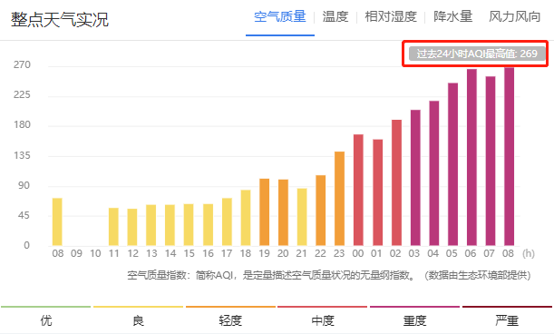Pick the bar above hour 14
The width and height of the screenshot is (554, 334).
(170, 225)
